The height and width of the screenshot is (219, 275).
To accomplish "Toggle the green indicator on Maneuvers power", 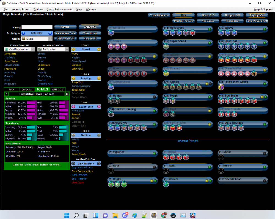I will 210,29.
